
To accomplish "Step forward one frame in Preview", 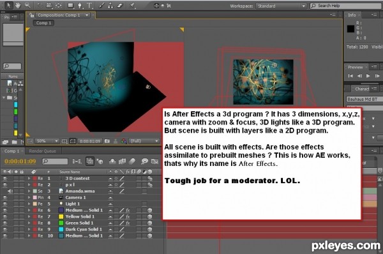I will tap(377, 76).
